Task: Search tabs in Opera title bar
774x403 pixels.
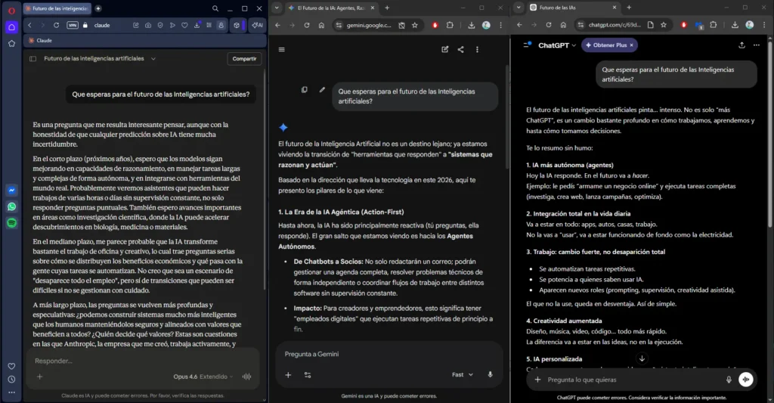Action: [x=215, y=8]
